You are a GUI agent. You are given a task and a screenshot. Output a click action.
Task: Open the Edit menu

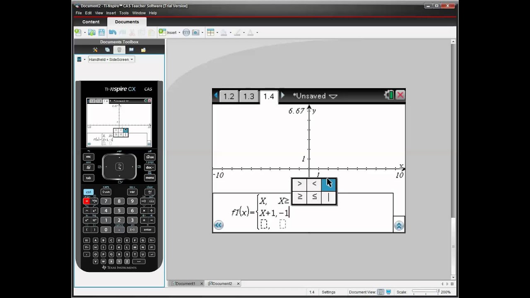tap(88, 13)
